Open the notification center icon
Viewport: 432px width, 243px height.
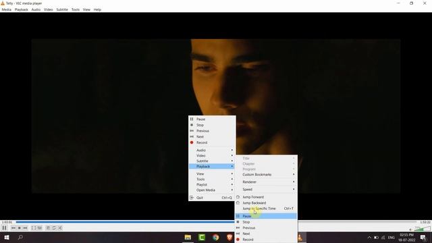pos(423,238)
